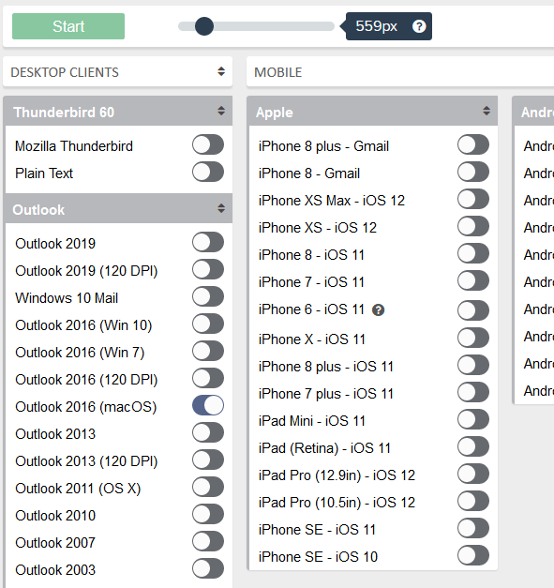This screenshot has width=554, height=588.
Task: Enable Windows 10 Mail client
Action: [208, 296]
